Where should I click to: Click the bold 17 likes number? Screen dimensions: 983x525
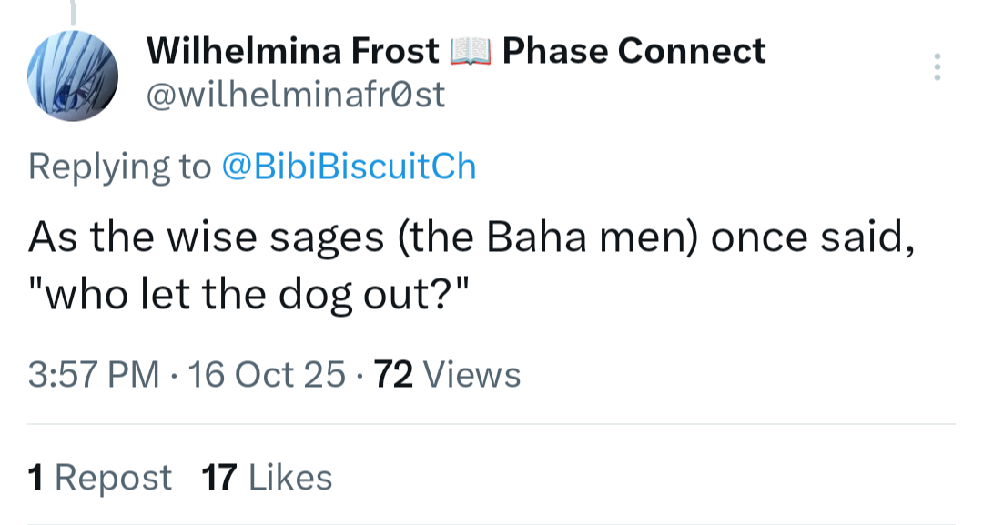tap(219, 477)
